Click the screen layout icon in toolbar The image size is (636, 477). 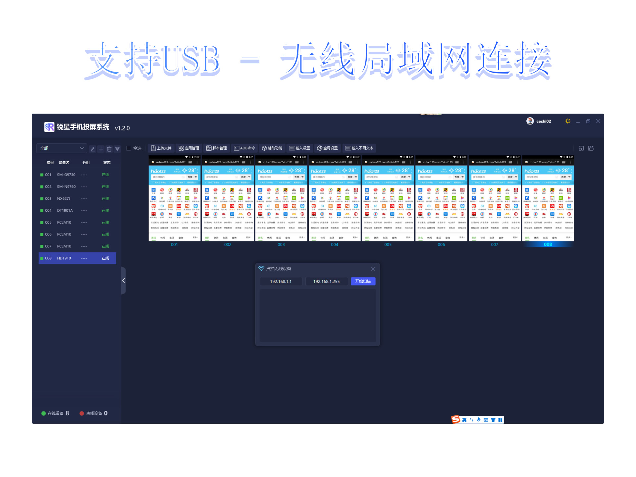click(x=581, y=148)
